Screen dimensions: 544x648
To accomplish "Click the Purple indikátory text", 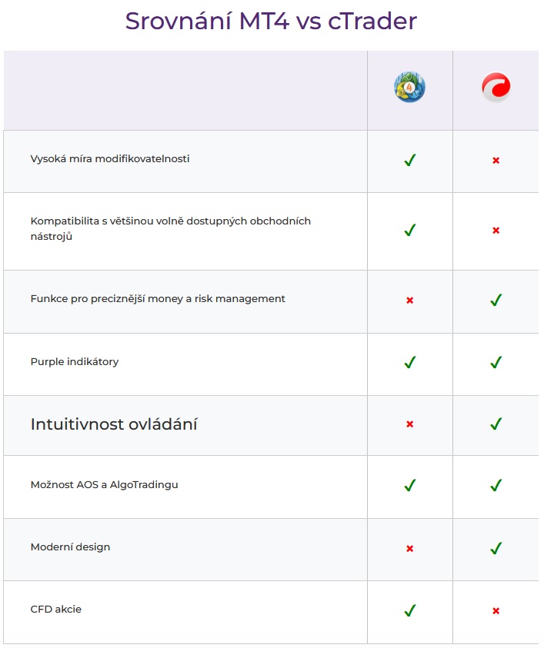I will pyautogui.click(x=75, y=361).
